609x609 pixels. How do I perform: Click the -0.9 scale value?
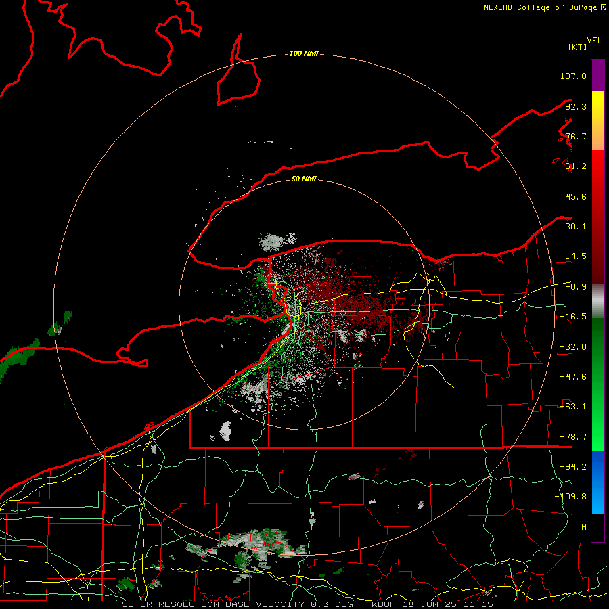click(x=576, y=287)
